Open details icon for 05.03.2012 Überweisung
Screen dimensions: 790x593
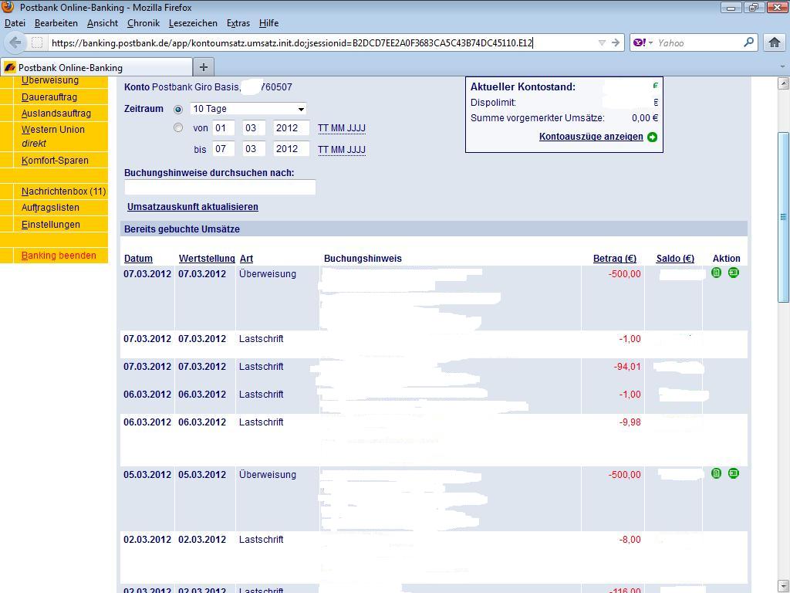pyautogui.click(x=716, y=473)
